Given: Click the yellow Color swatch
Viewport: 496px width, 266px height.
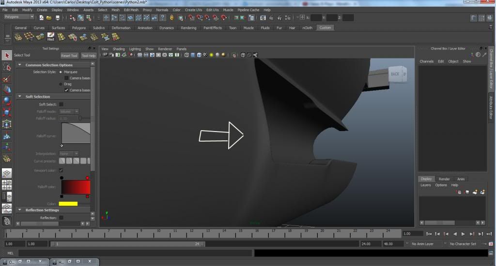Looking at the screenshot, I should click(68, 204).
